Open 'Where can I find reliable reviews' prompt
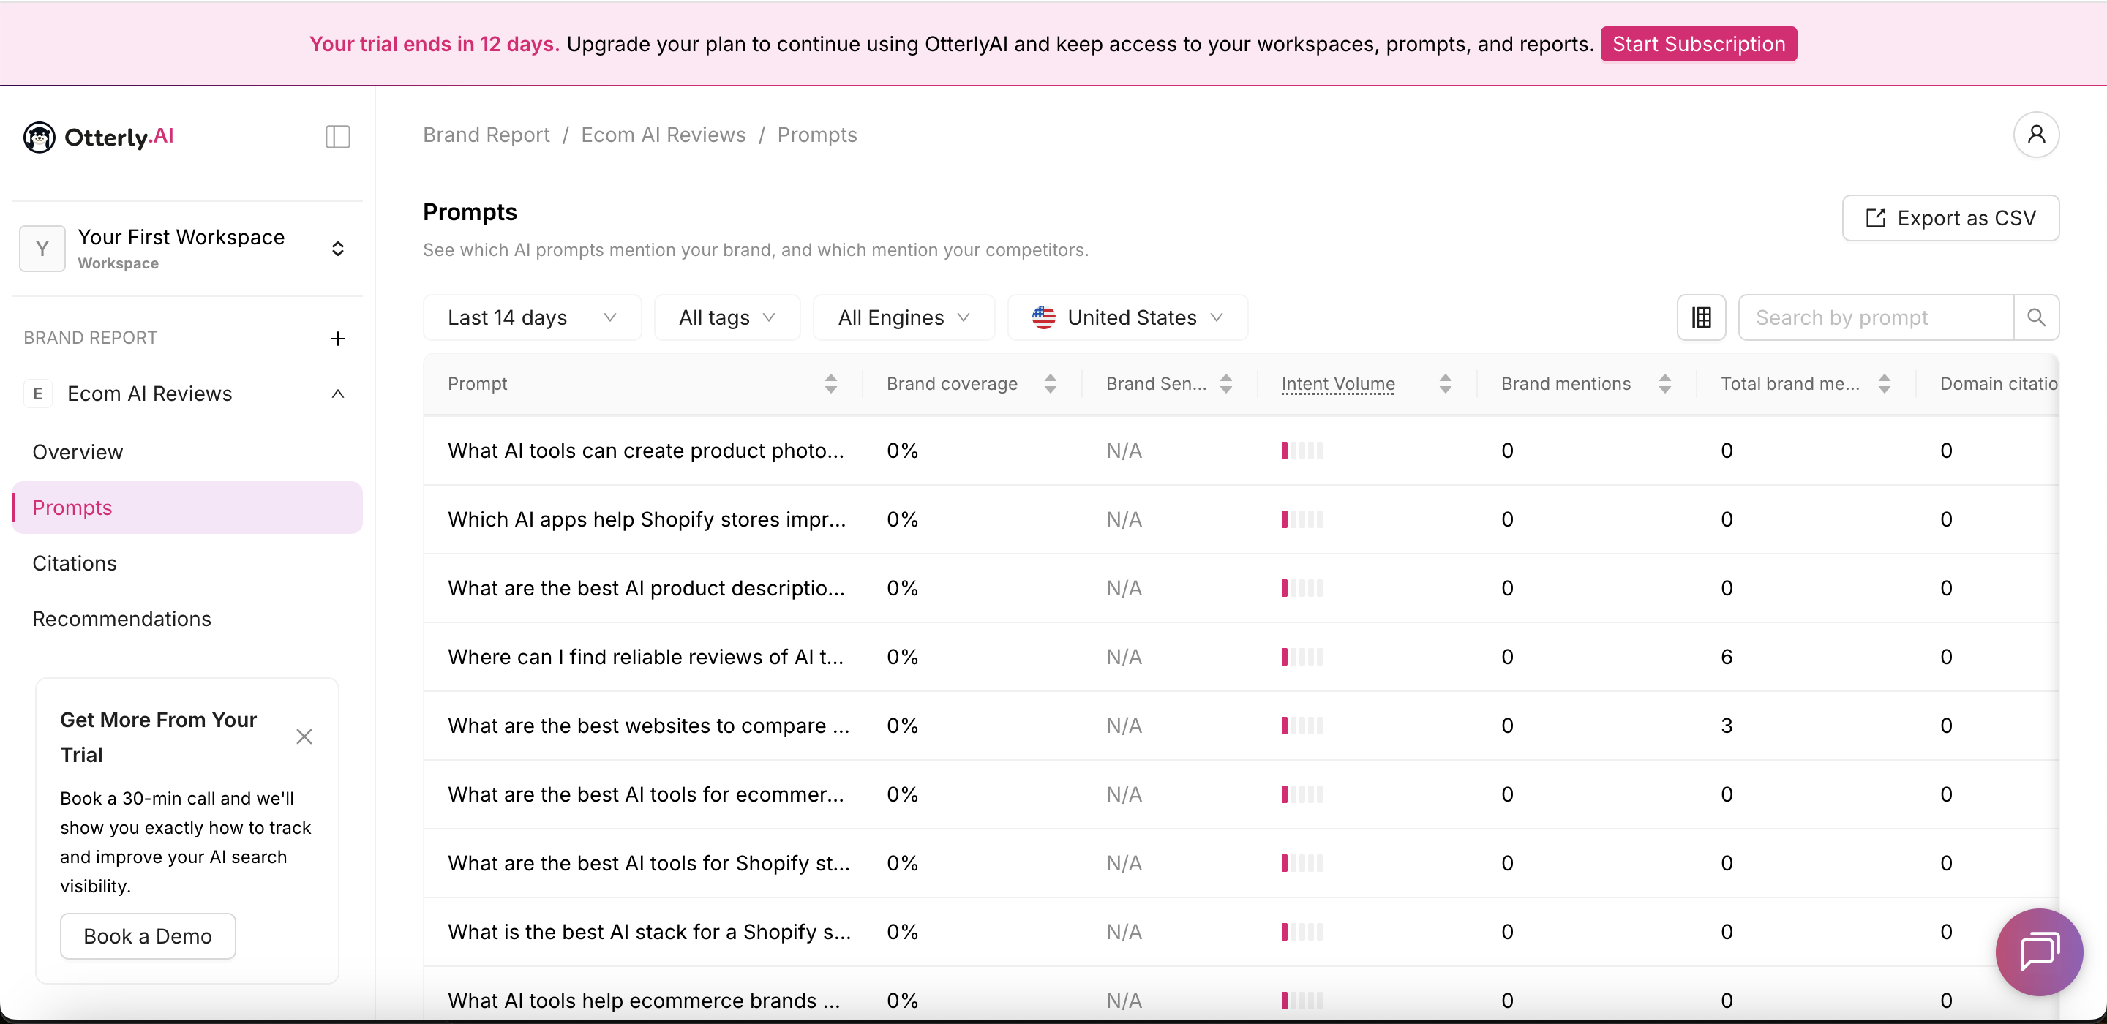Screen dimensions: 2107x1024 pyautogui.click(x=645, y=657)
